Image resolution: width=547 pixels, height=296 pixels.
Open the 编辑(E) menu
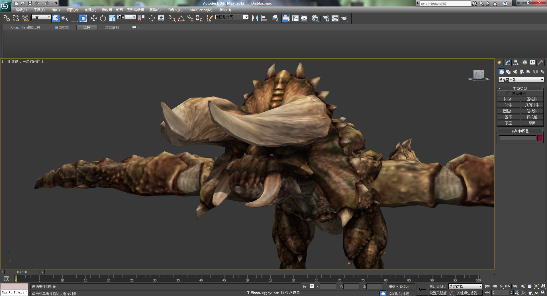21,10
